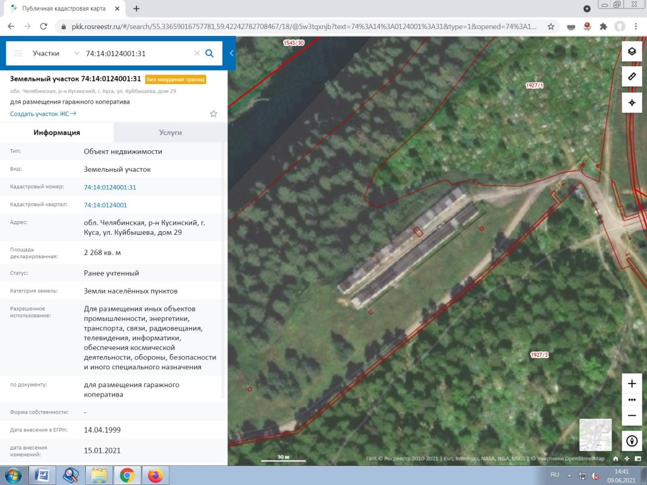
Task: Open browser extensions puzzle icon
Action: (x=603, y=27)
